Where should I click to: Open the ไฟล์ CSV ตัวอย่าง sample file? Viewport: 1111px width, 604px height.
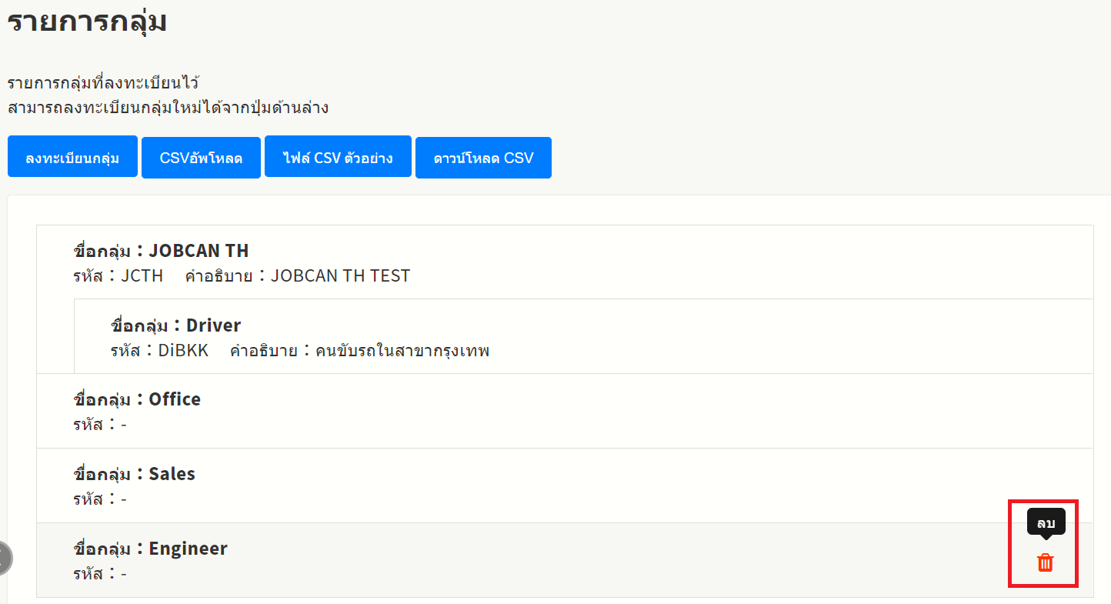338,158
